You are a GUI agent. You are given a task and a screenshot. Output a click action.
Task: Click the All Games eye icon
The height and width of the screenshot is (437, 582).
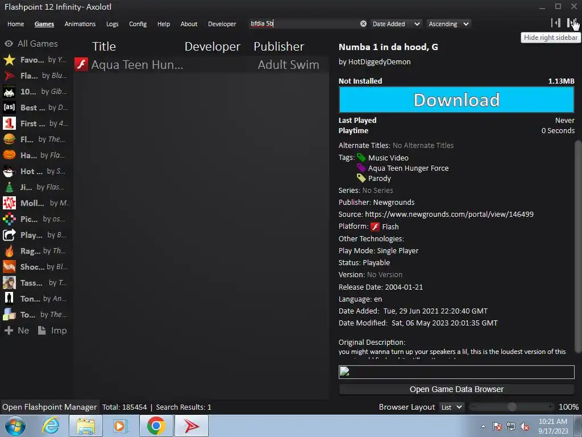[9, 44]
